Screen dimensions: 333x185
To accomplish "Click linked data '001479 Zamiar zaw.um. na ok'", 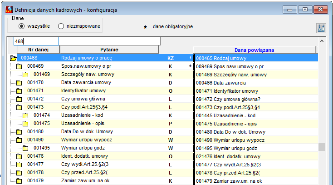I will [x=229, y=181].
